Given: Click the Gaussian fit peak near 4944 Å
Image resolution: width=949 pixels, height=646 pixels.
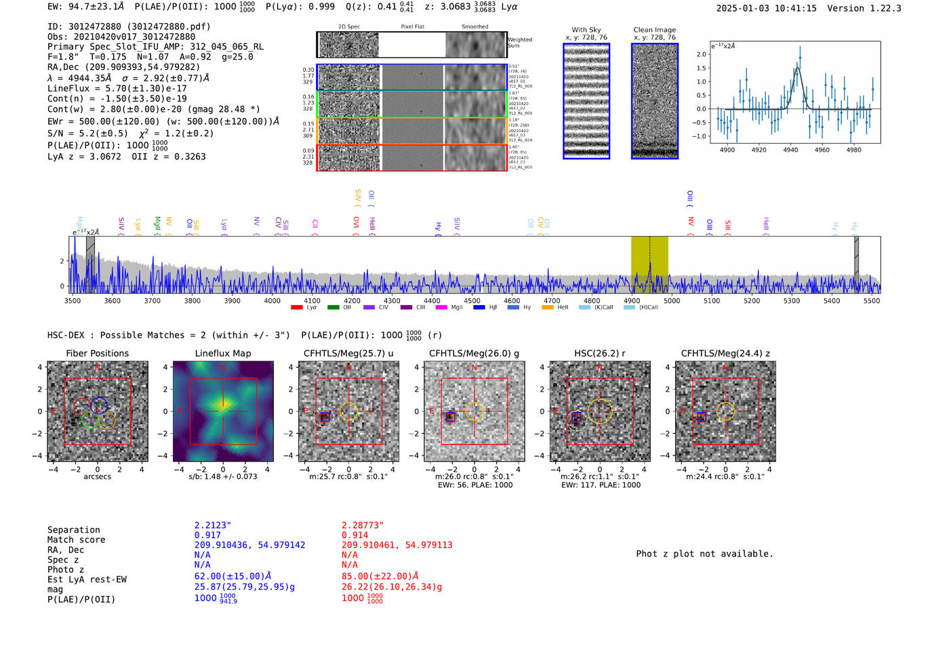Looking at the screenshot, I should [797, 68].
